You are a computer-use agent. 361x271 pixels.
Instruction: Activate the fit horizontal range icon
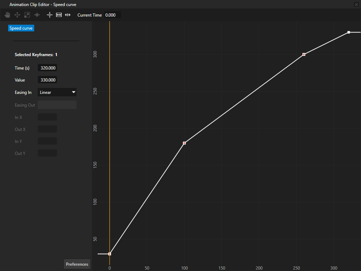59,15
